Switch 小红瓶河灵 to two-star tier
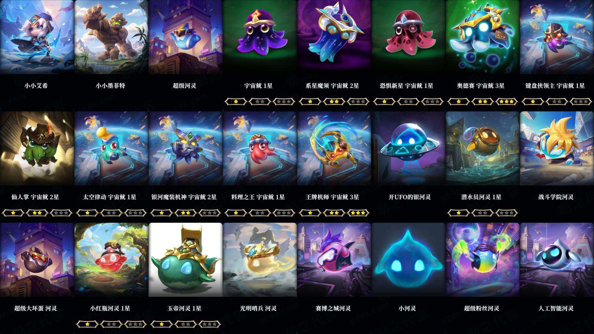 pos(111,324)
